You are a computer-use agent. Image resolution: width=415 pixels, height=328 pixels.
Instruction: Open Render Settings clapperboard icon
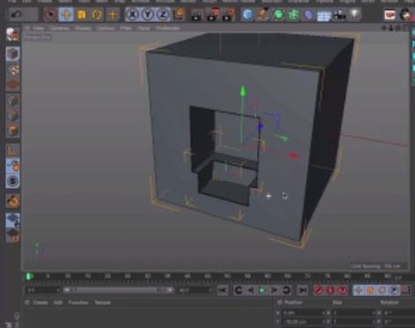click(228, 15)
